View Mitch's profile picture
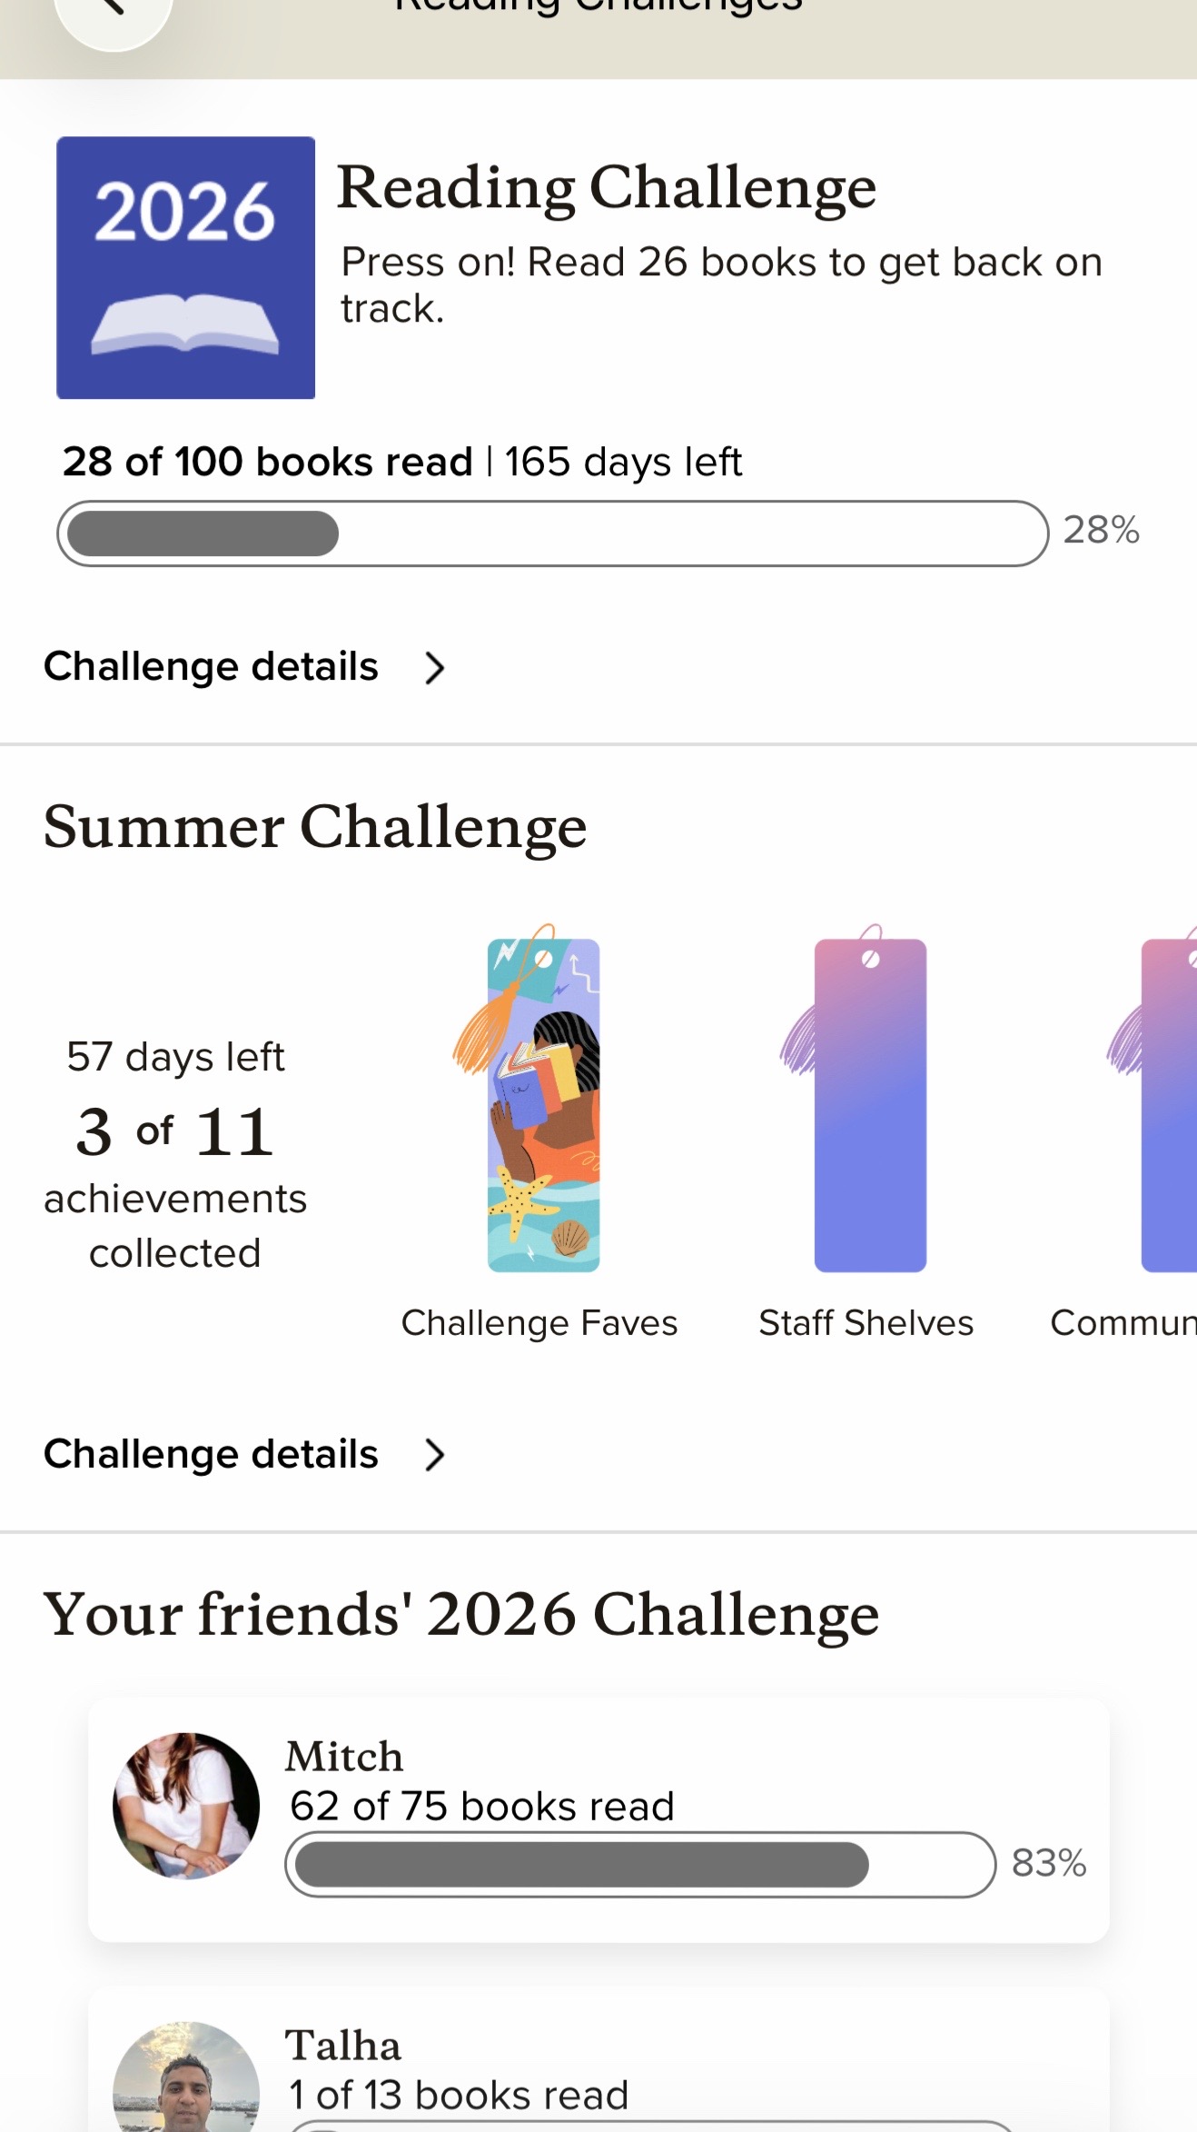1197x2132 pixels. pos(186,1805)
